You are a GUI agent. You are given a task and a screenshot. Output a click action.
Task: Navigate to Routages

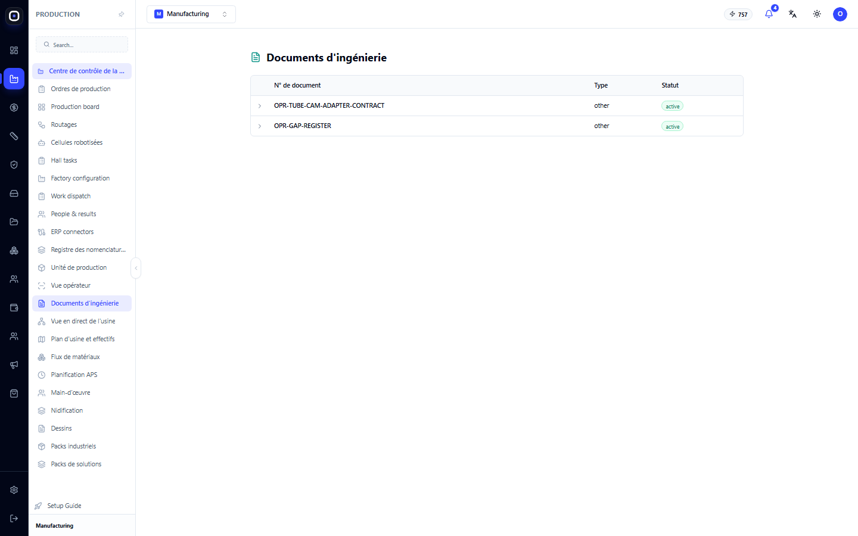tap(82, 124)
